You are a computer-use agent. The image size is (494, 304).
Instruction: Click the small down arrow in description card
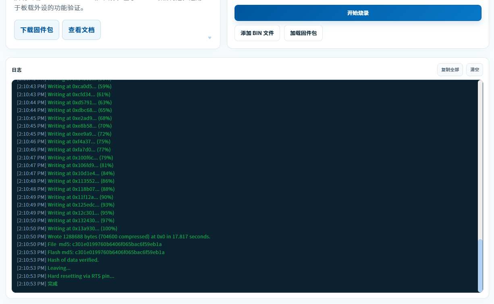210,38
